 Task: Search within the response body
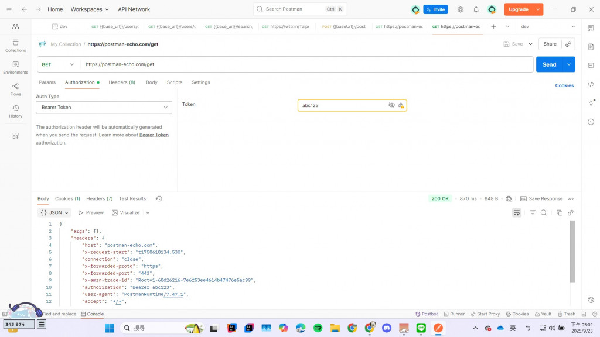click(x=543, y=213)
